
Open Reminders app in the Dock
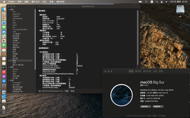click(x=4, y=59)
